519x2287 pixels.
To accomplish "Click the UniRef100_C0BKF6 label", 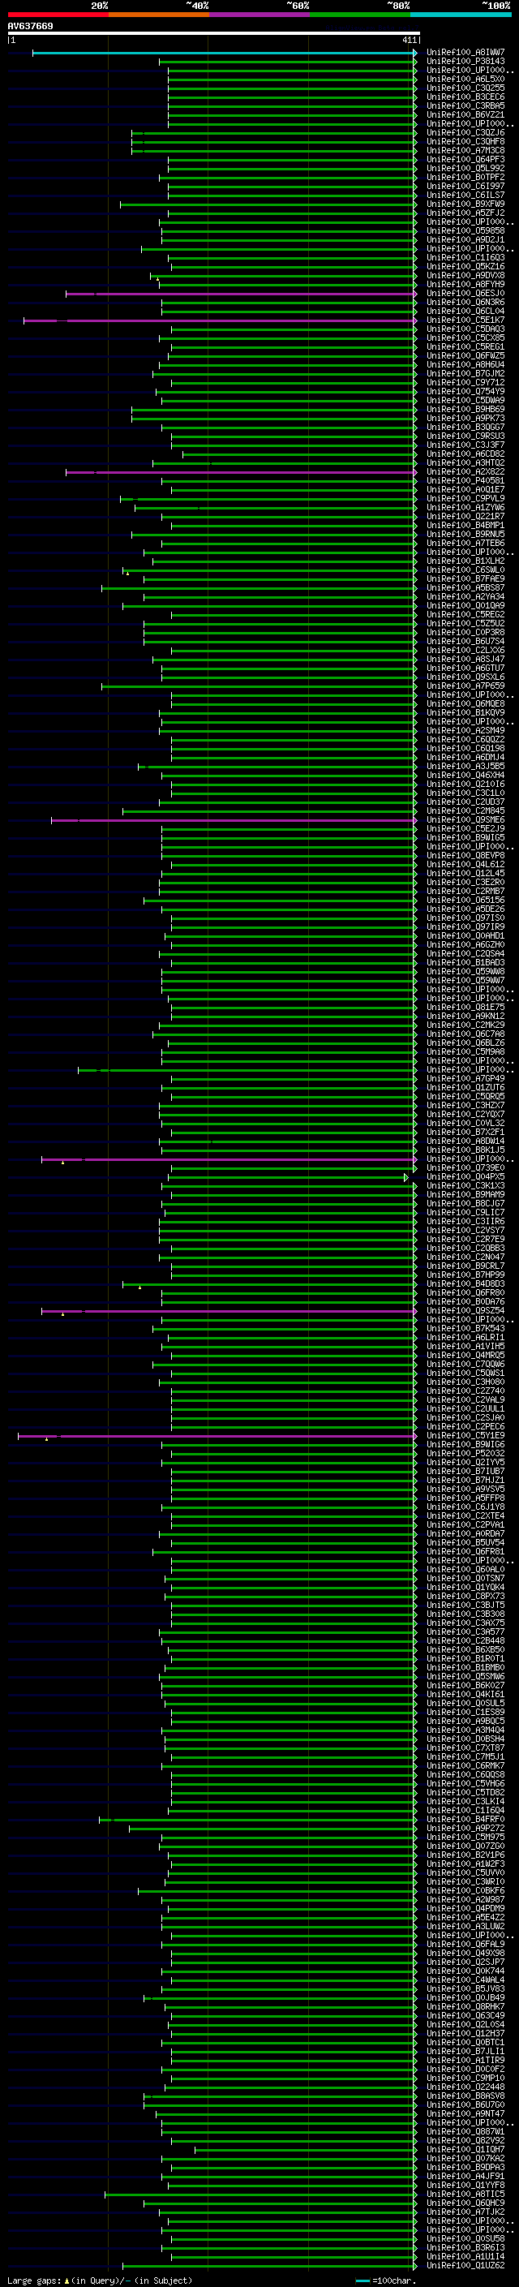I will click(465, 1890).
